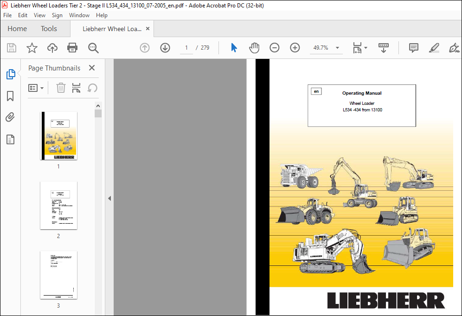This screenshot has height=316, width=462.
Task: Click the thumbnails scrollbar up arrow
Action: coord(98,105)
